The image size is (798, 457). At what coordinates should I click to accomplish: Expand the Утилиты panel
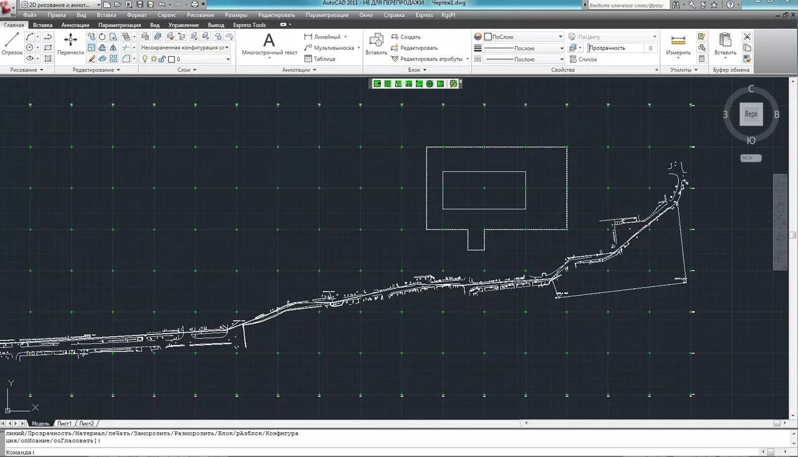(685, 70)
